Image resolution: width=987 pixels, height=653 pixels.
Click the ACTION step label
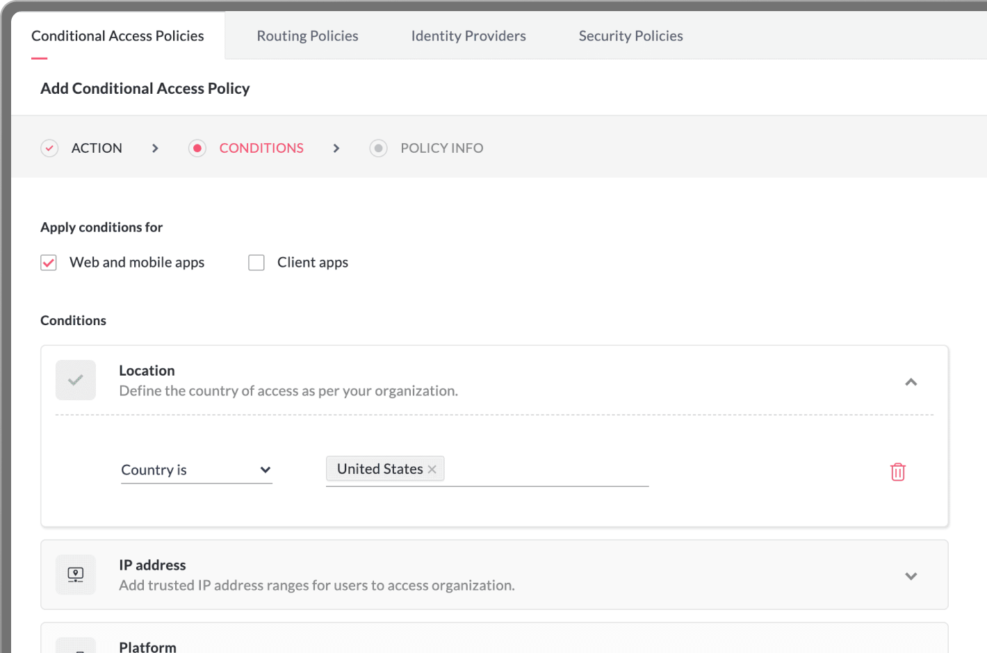[97, 148]
